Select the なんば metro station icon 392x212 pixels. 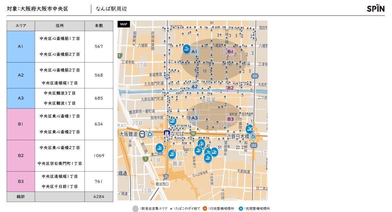click(x=167, y=133)
